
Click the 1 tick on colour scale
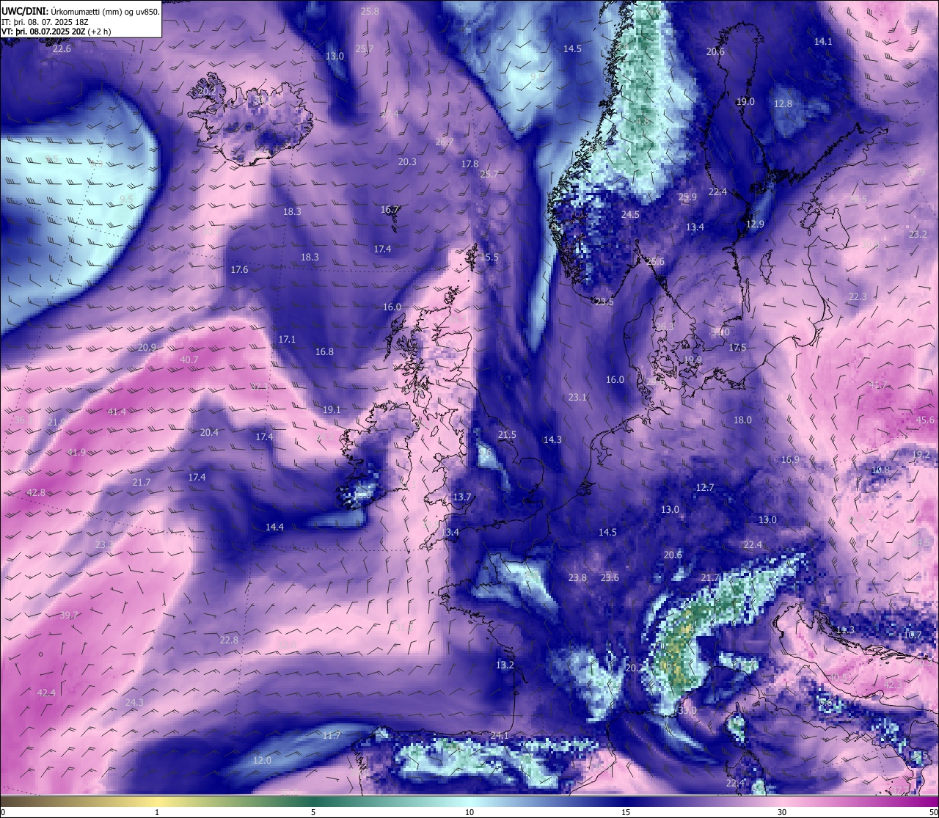pyautogui.click(x=157, y=812)
